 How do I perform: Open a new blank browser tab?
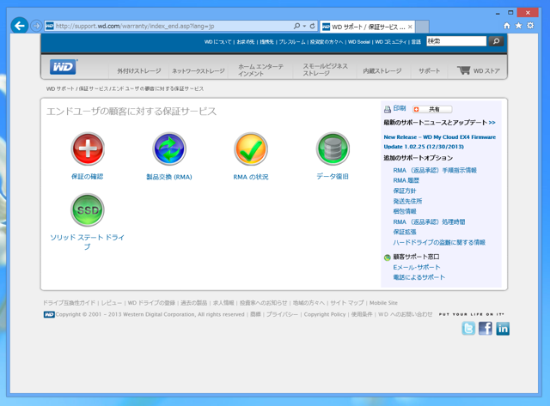point(422,27)
